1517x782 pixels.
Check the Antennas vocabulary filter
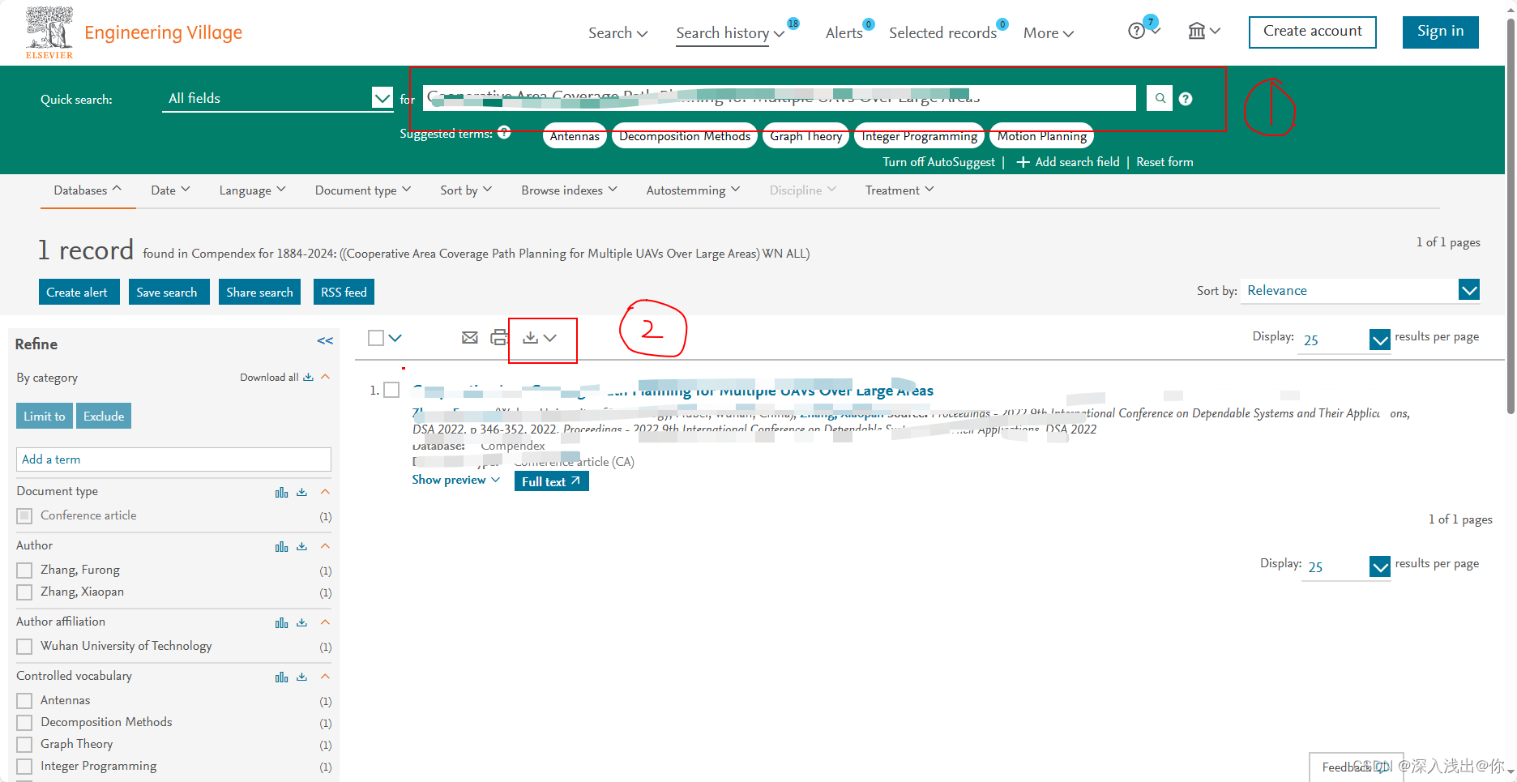24,701
